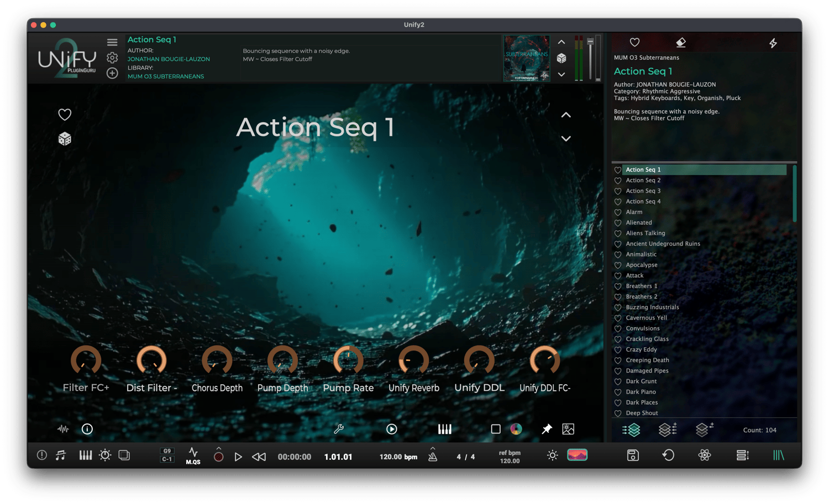Click the dice icon beside the Subterraneans library artwork

click(562, 58)
